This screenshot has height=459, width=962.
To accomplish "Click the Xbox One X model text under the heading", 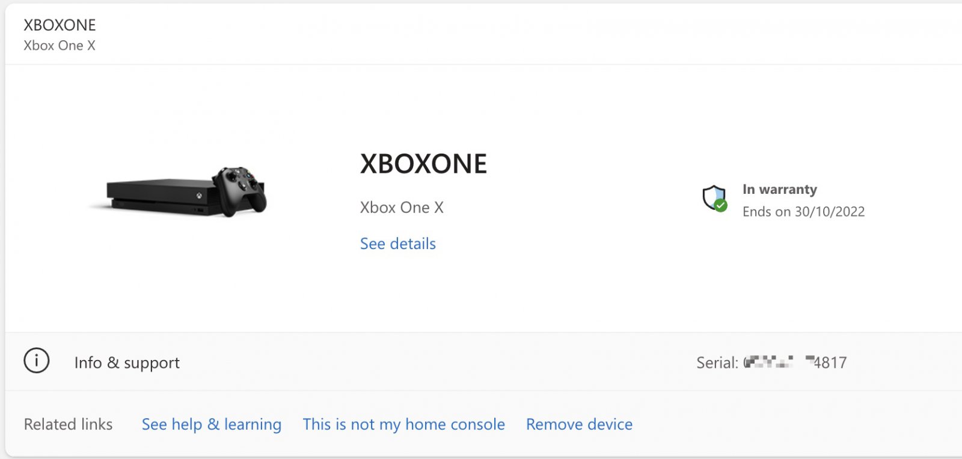I will (402, 208).
